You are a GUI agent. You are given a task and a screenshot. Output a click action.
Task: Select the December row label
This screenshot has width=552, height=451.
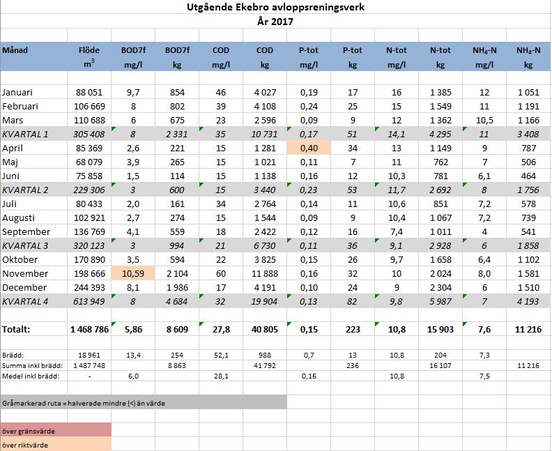click(x=24, y=288)
